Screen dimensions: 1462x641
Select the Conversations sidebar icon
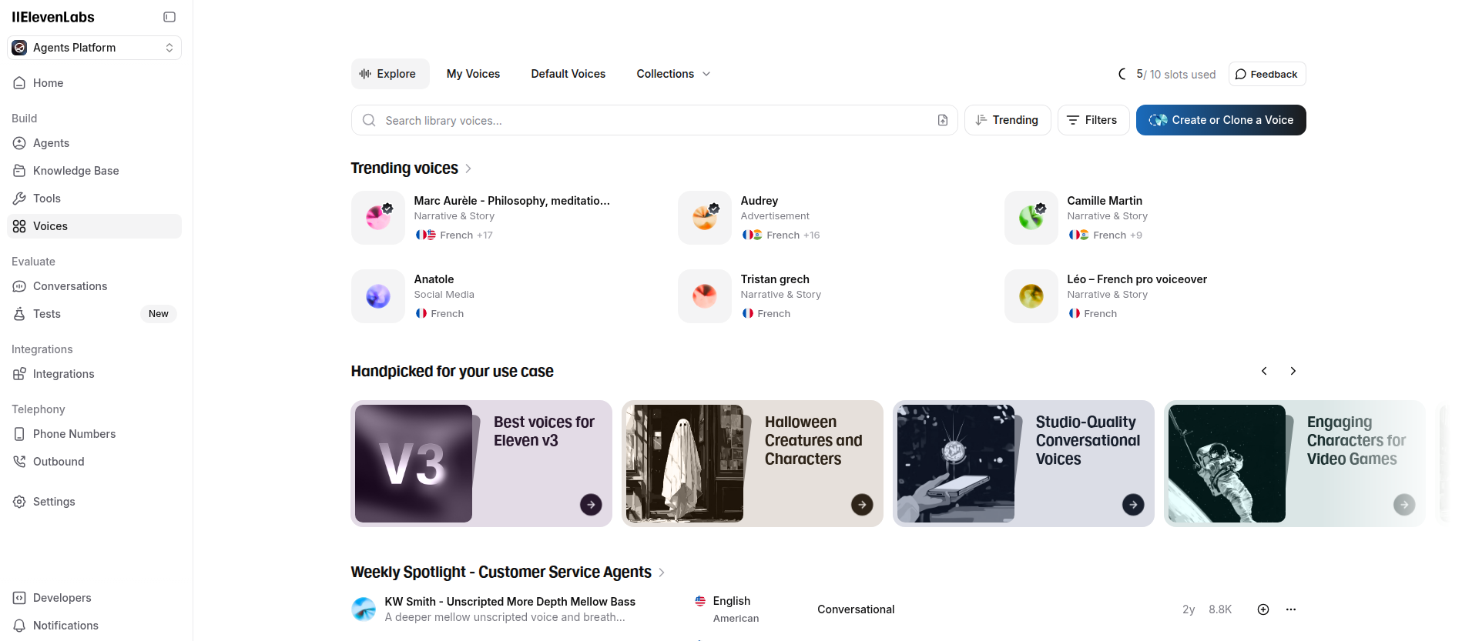tap(18, 285)
